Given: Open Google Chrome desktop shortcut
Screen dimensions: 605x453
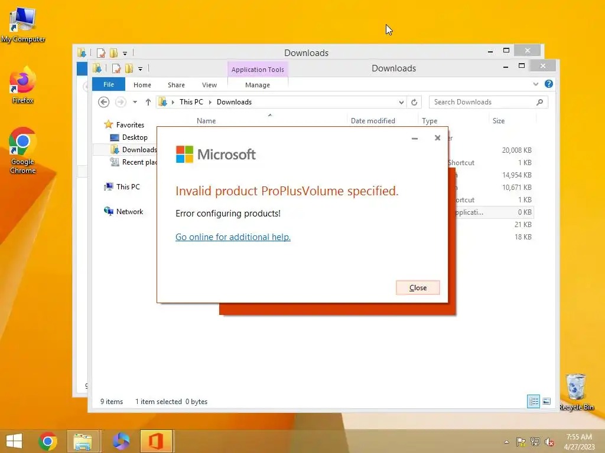Looking at the screenshot, I should coord(22,150).
